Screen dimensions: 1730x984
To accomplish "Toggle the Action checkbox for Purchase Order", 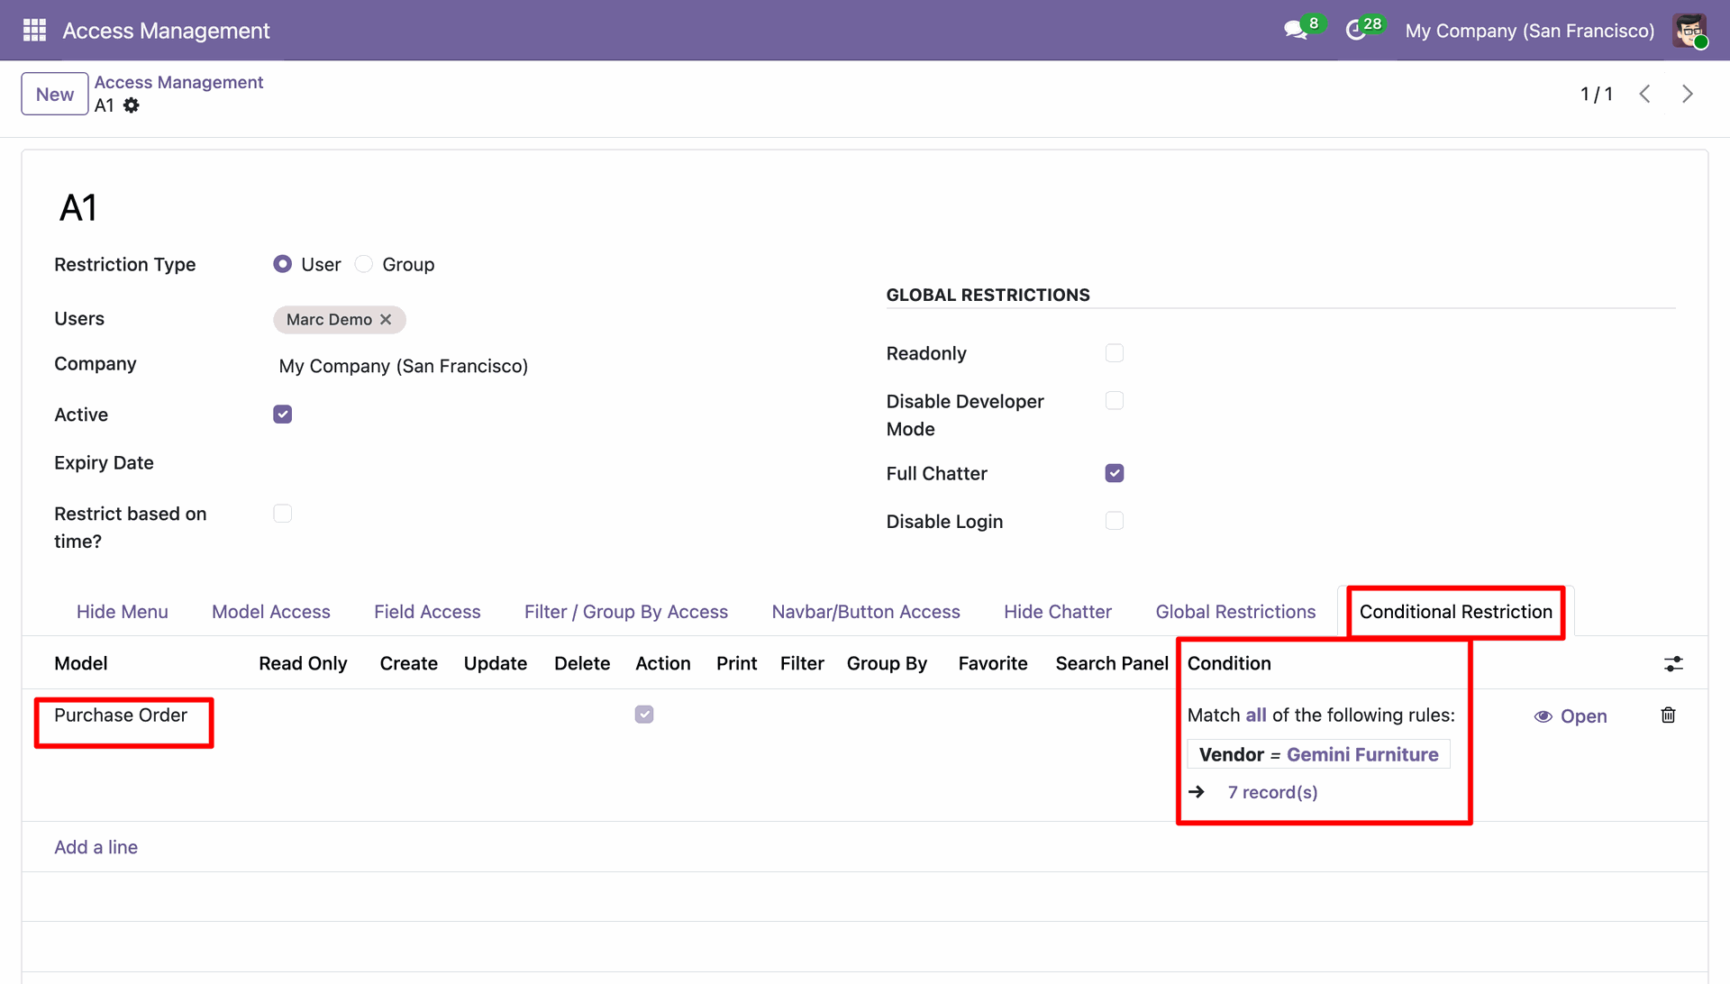I will tap(644, 715).
